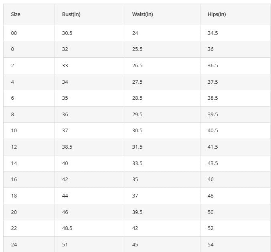Click the size 24 cell
Image resolution: width=271 pixels, height=252 pixels.
click(x=14, y=244)
